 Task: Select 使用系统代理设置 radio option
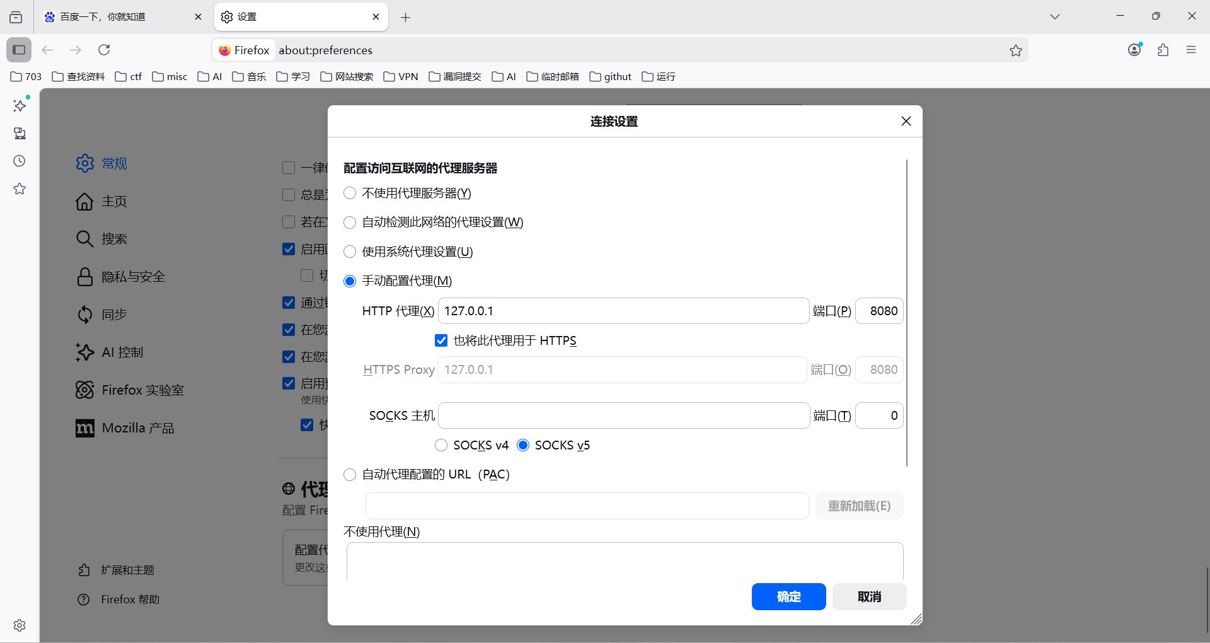pos(350,252)
